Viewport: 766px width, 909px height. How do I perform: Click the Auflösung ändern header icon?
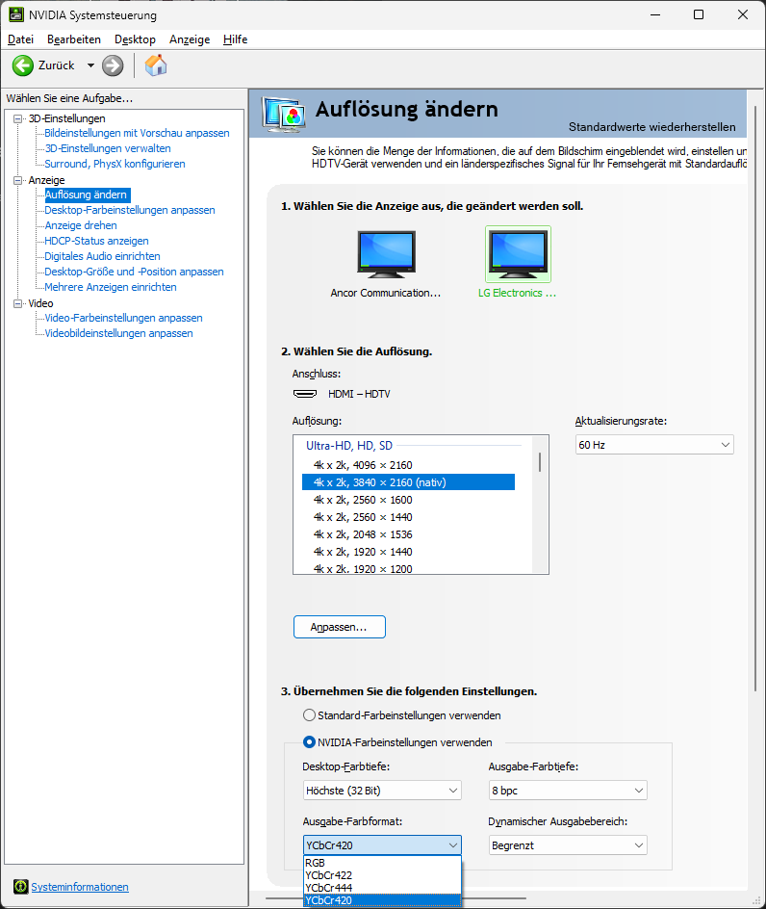[x=283, y=115]
